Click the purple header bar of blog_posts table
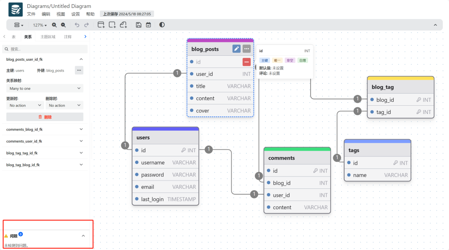The width and height of the screenshot is (449, 250). (x=220, y=40)
